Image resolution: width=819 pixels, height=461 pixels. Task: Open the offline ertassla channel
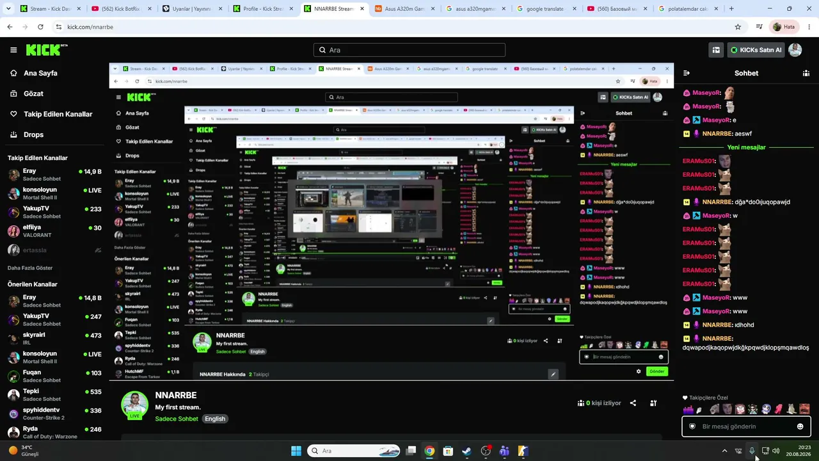point(54,250)
